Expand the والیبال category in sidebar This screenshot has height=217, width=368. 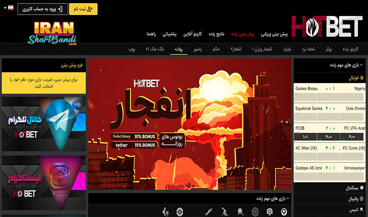coord(329,199)
